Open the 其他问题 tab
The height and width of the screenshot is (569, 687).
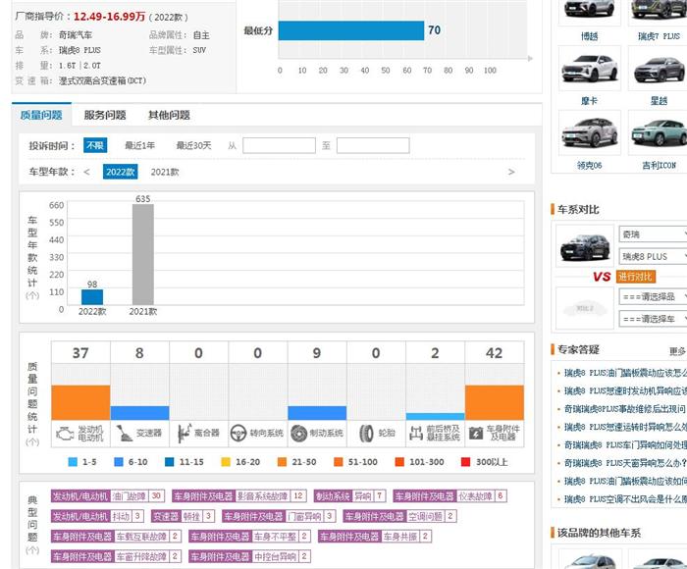[169, 115]
